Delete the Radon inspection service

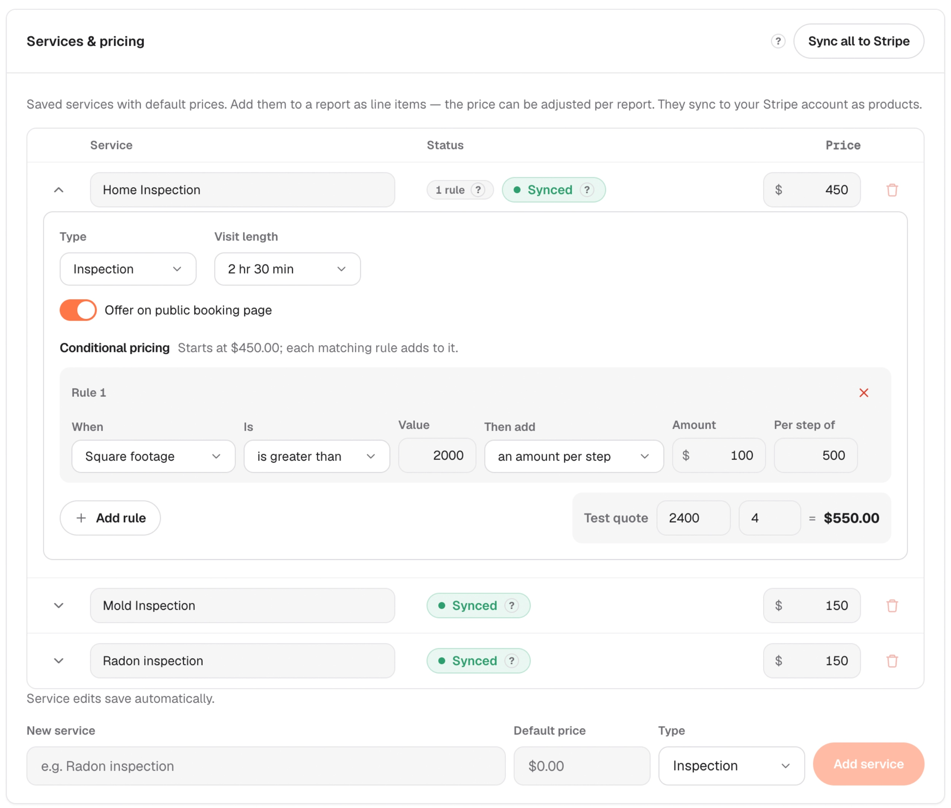(891, 660)
